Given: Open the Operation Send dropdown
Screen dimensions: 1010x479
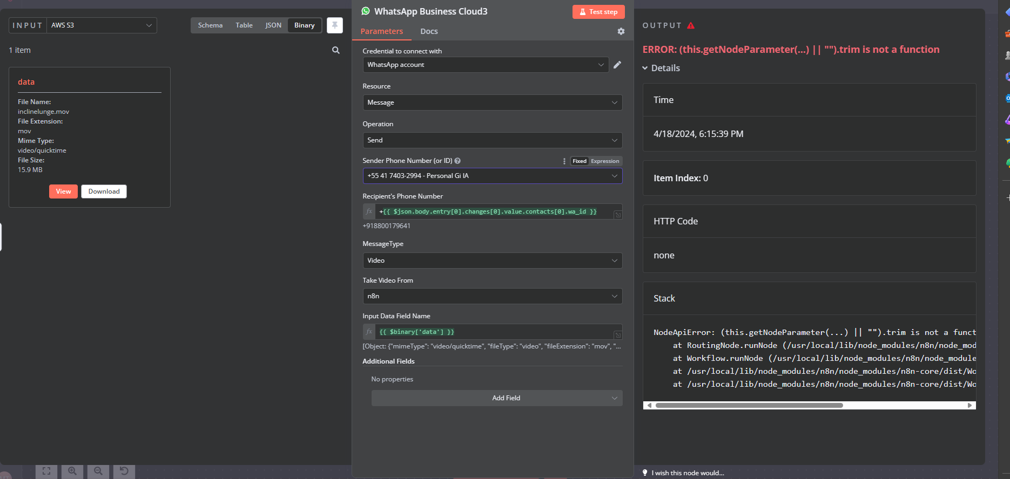Looking at the screenshot, I should (493, 140).
